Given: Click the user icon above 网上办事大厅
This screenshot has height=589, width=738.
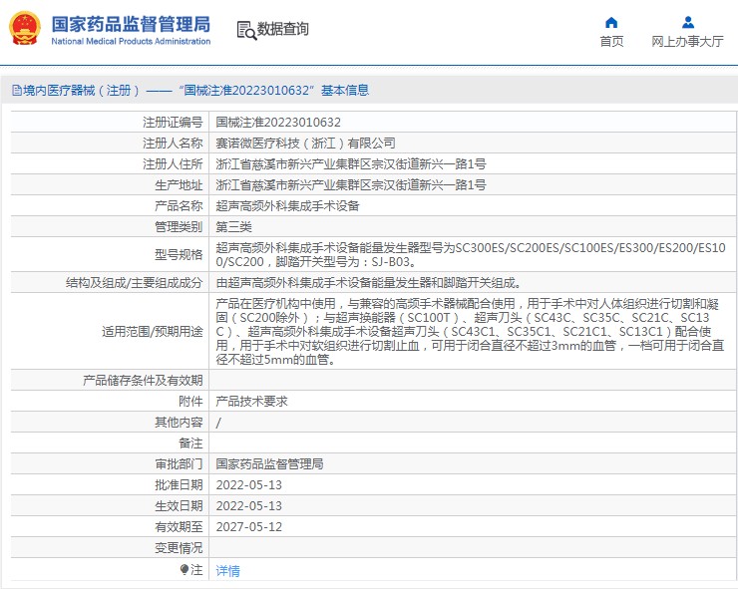Looking at the screenshot, I should 688,22.
